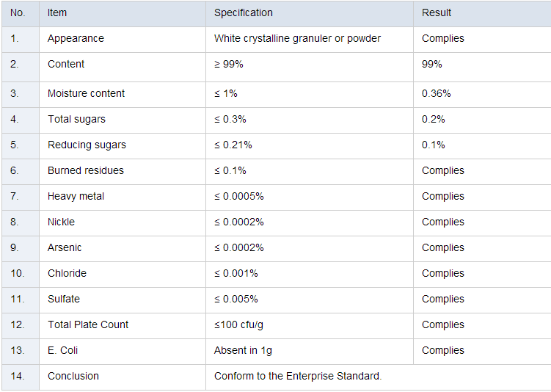This screenshot has height=392, width=551.
Task: Select the "Total Plate Count" cell
Action: [x=88, y=324]
